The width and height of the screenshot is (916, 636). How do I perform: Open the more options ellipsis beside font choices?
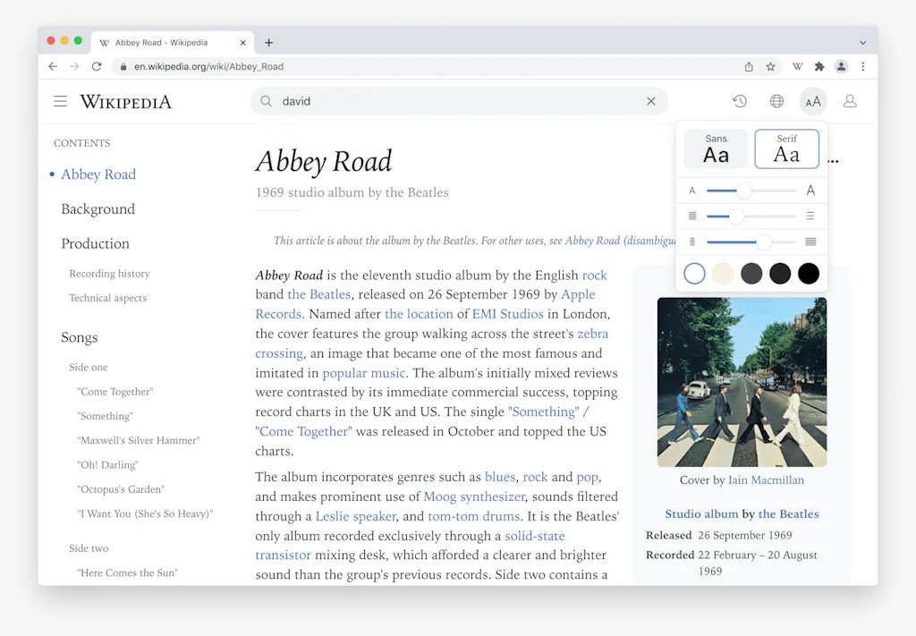point(833,158)
